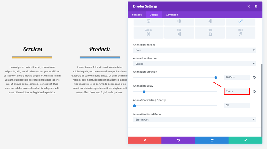Viewport: 267px width, 149px height.
Task: Discard changes with red X button
Action: pos(144,140)
